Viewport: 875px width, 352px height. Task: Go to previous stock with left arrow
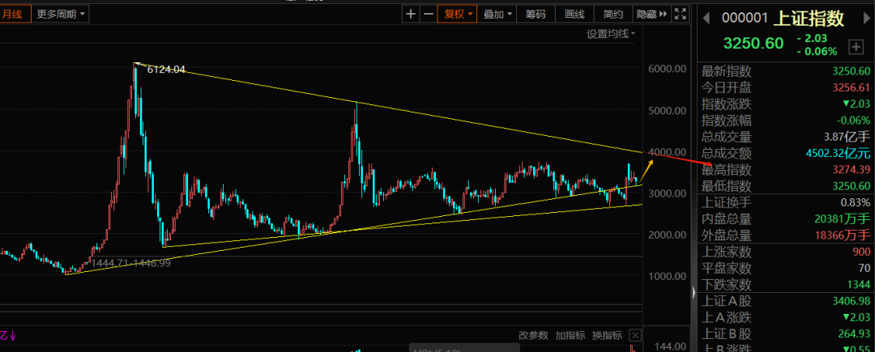tap(706, 18)
